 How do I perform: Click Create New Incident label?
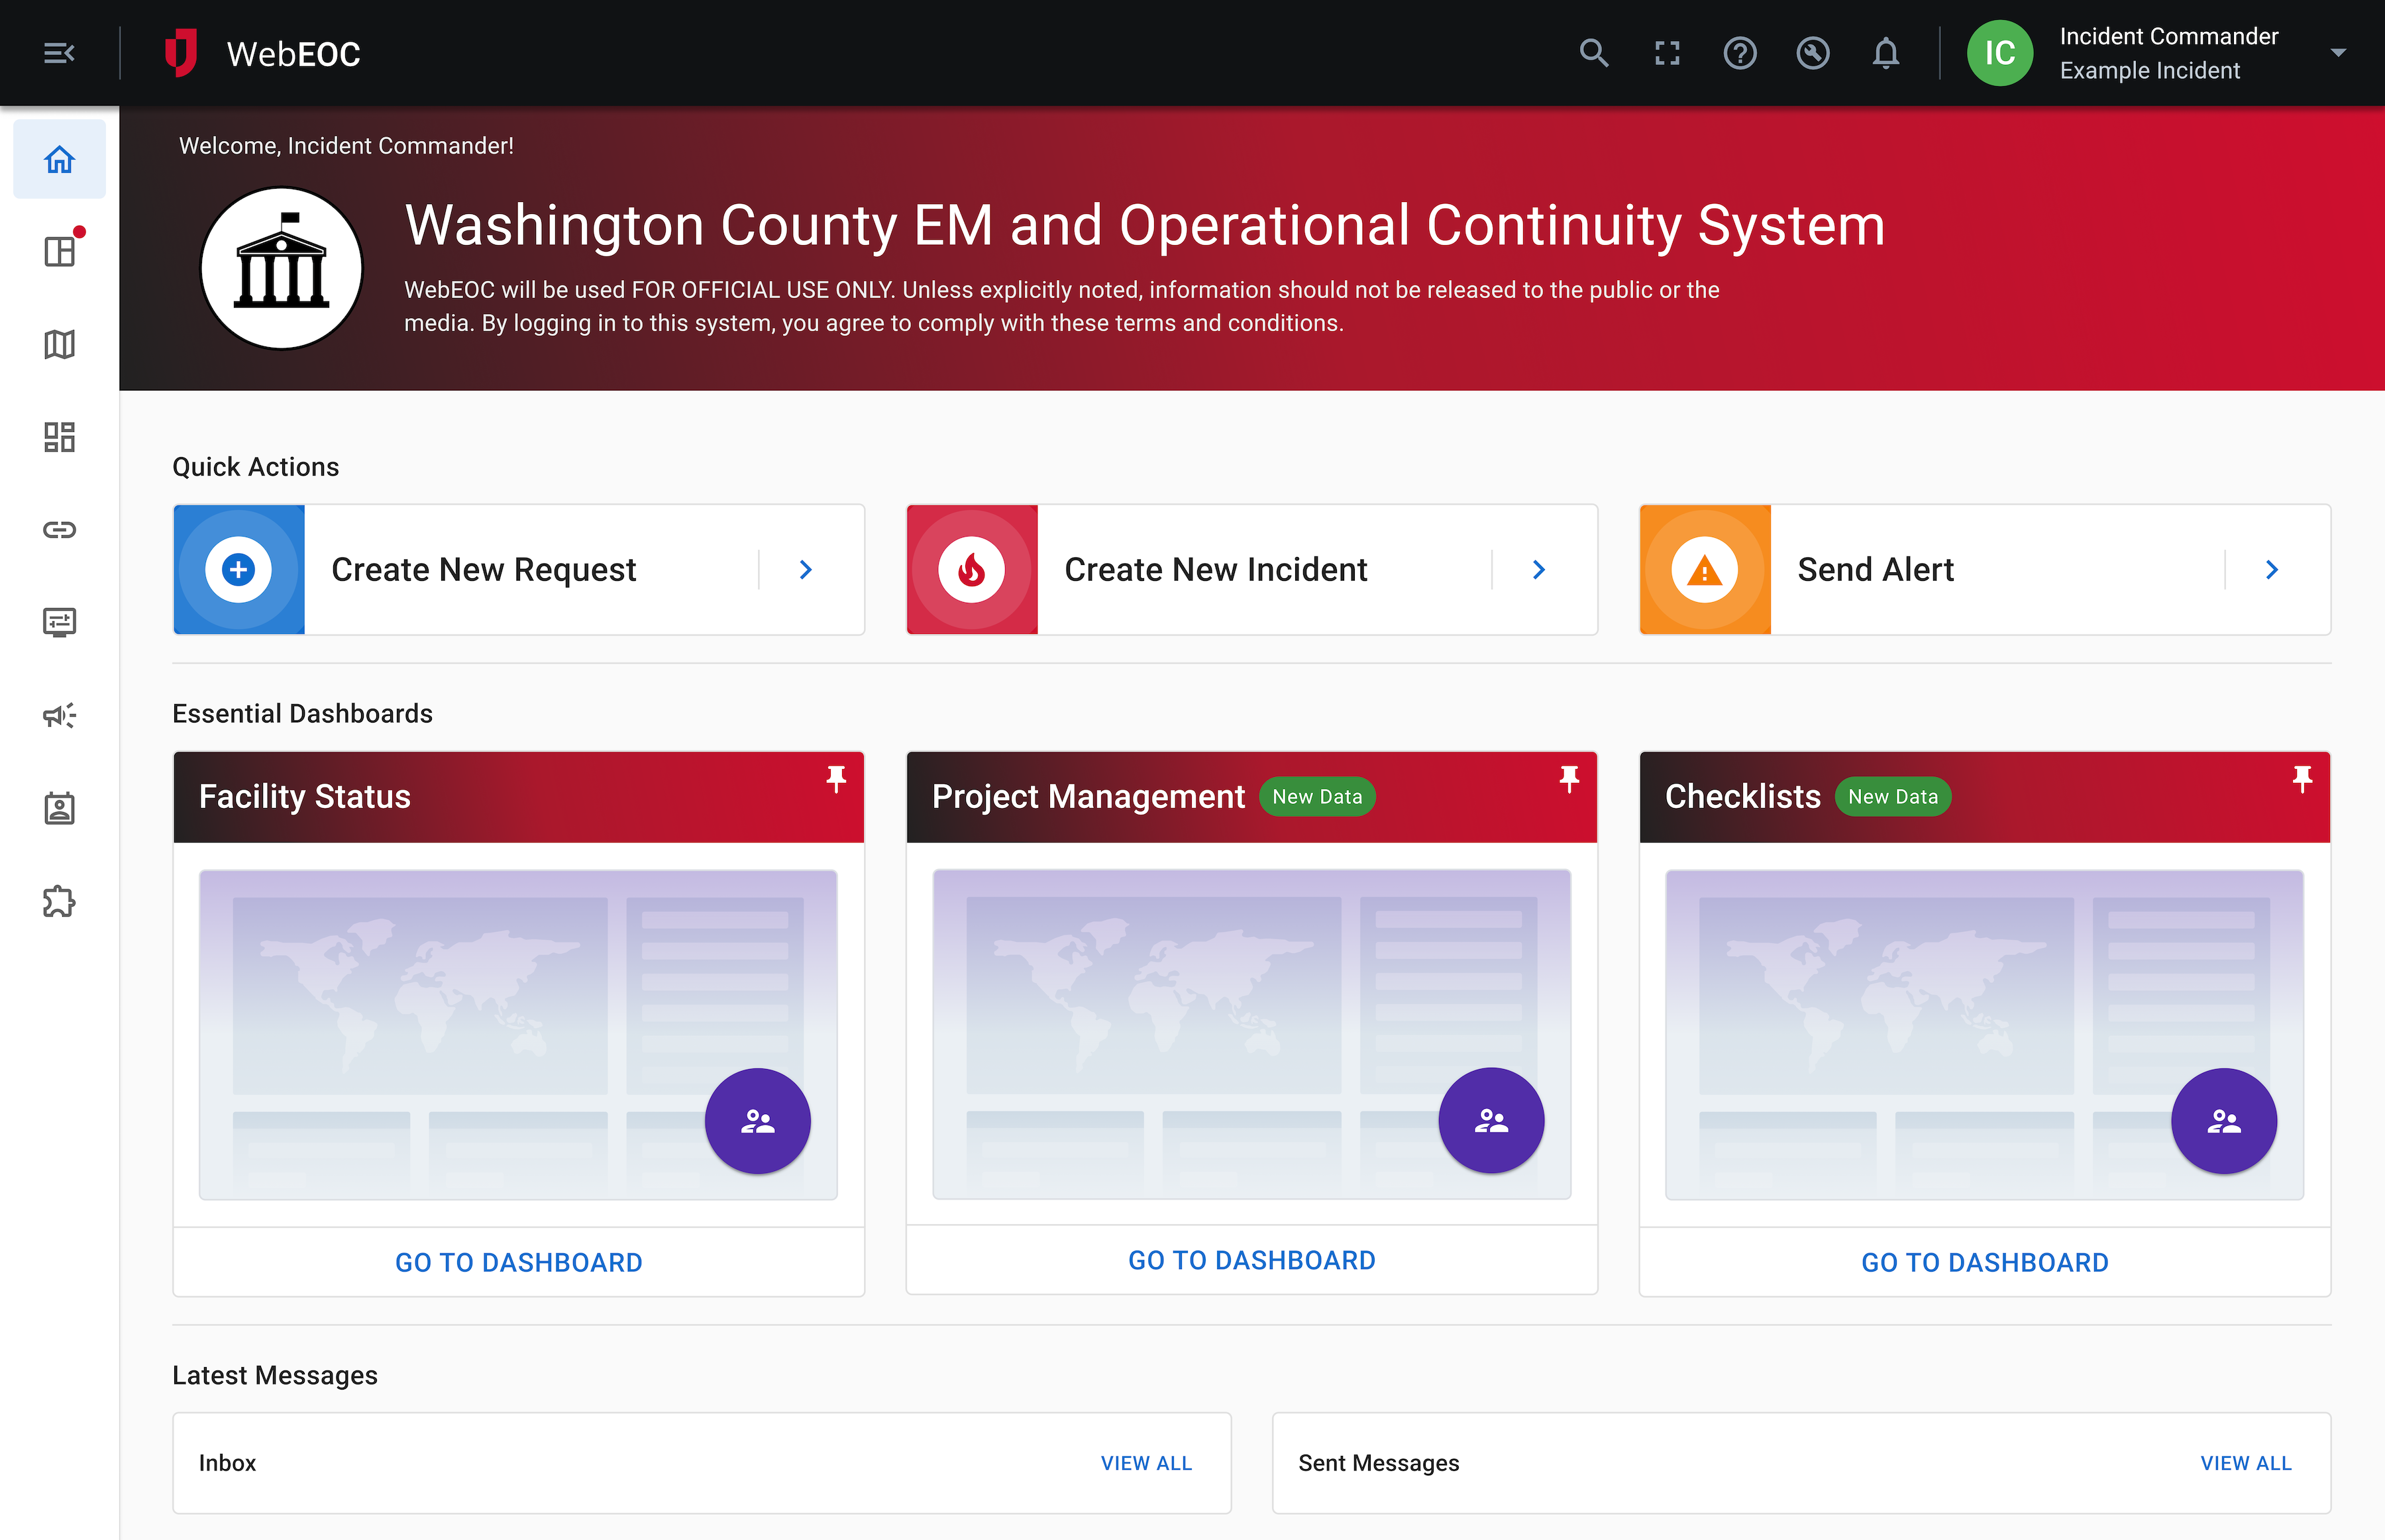point(1215,570)
